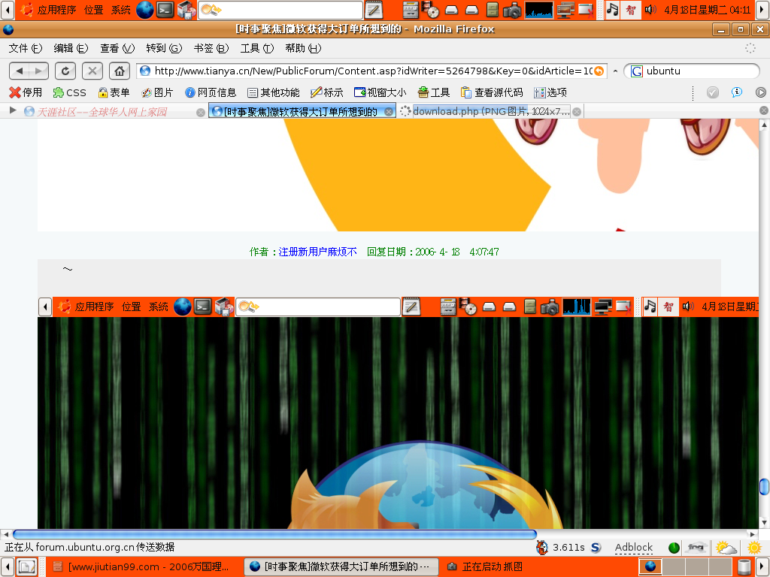Open the 系统 system menu
This screenshot has width=770, height=577.
coord(121,10)
